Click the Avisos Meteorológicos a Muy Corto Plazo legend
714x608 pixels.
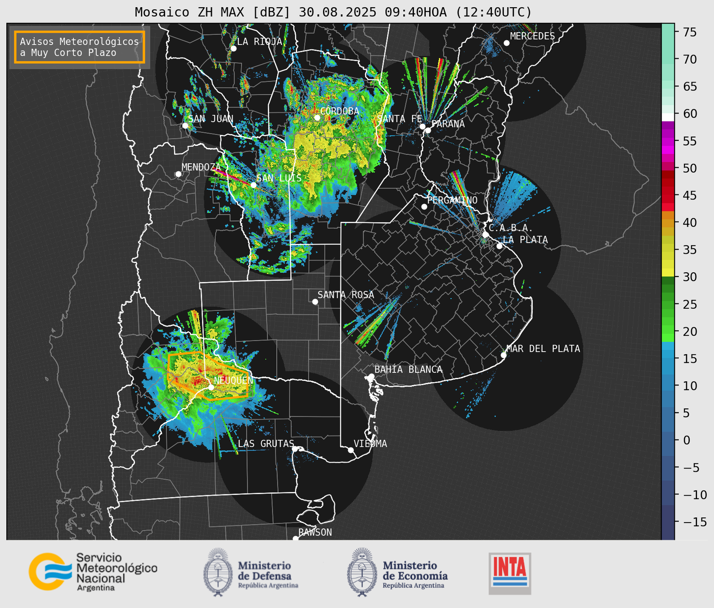click(80, 47)
